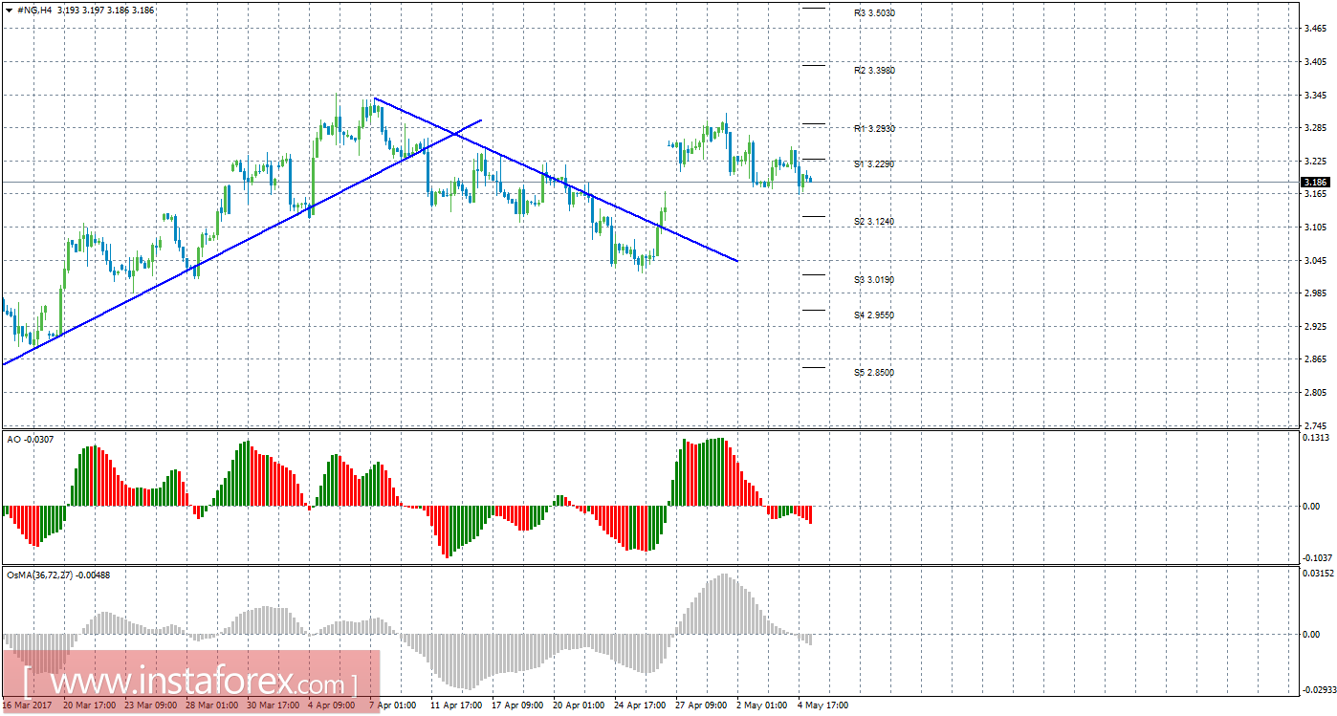Select the R3 3.5030 resistance label
The width and height of the screenshot is (1337, 716).
point(874,13)
